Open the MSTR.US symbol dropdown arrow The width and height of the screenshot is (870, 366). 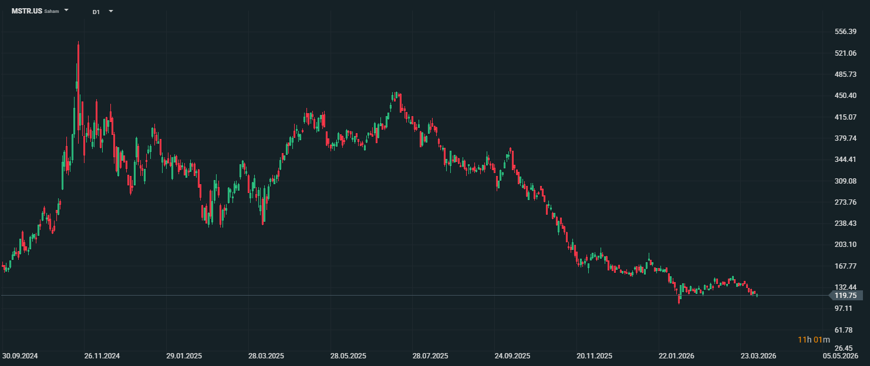coord(66,11)
